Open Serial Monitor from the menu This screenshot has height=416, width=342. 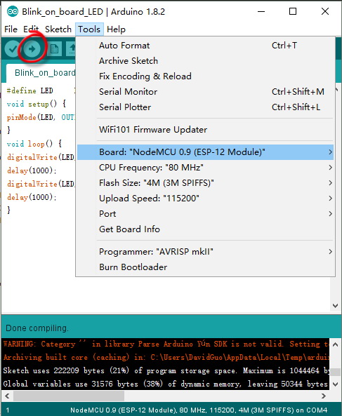[x=205, y=91]
